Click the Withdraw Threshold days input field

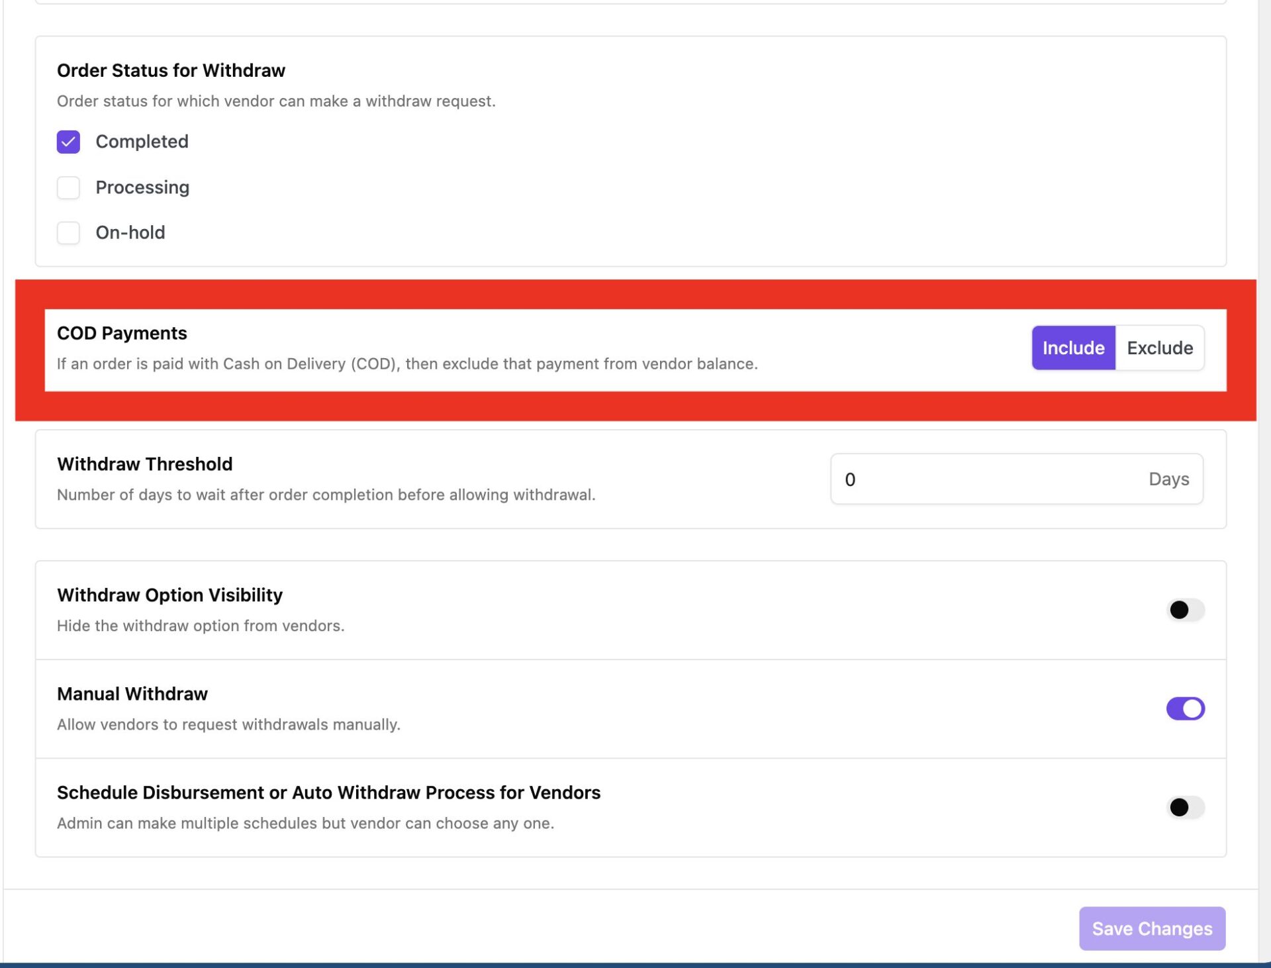(x=1016, y=479)
